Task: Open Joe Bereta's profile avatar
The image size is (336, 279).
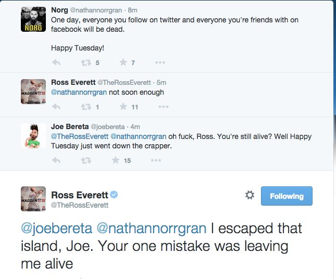Action: point(33,135)
